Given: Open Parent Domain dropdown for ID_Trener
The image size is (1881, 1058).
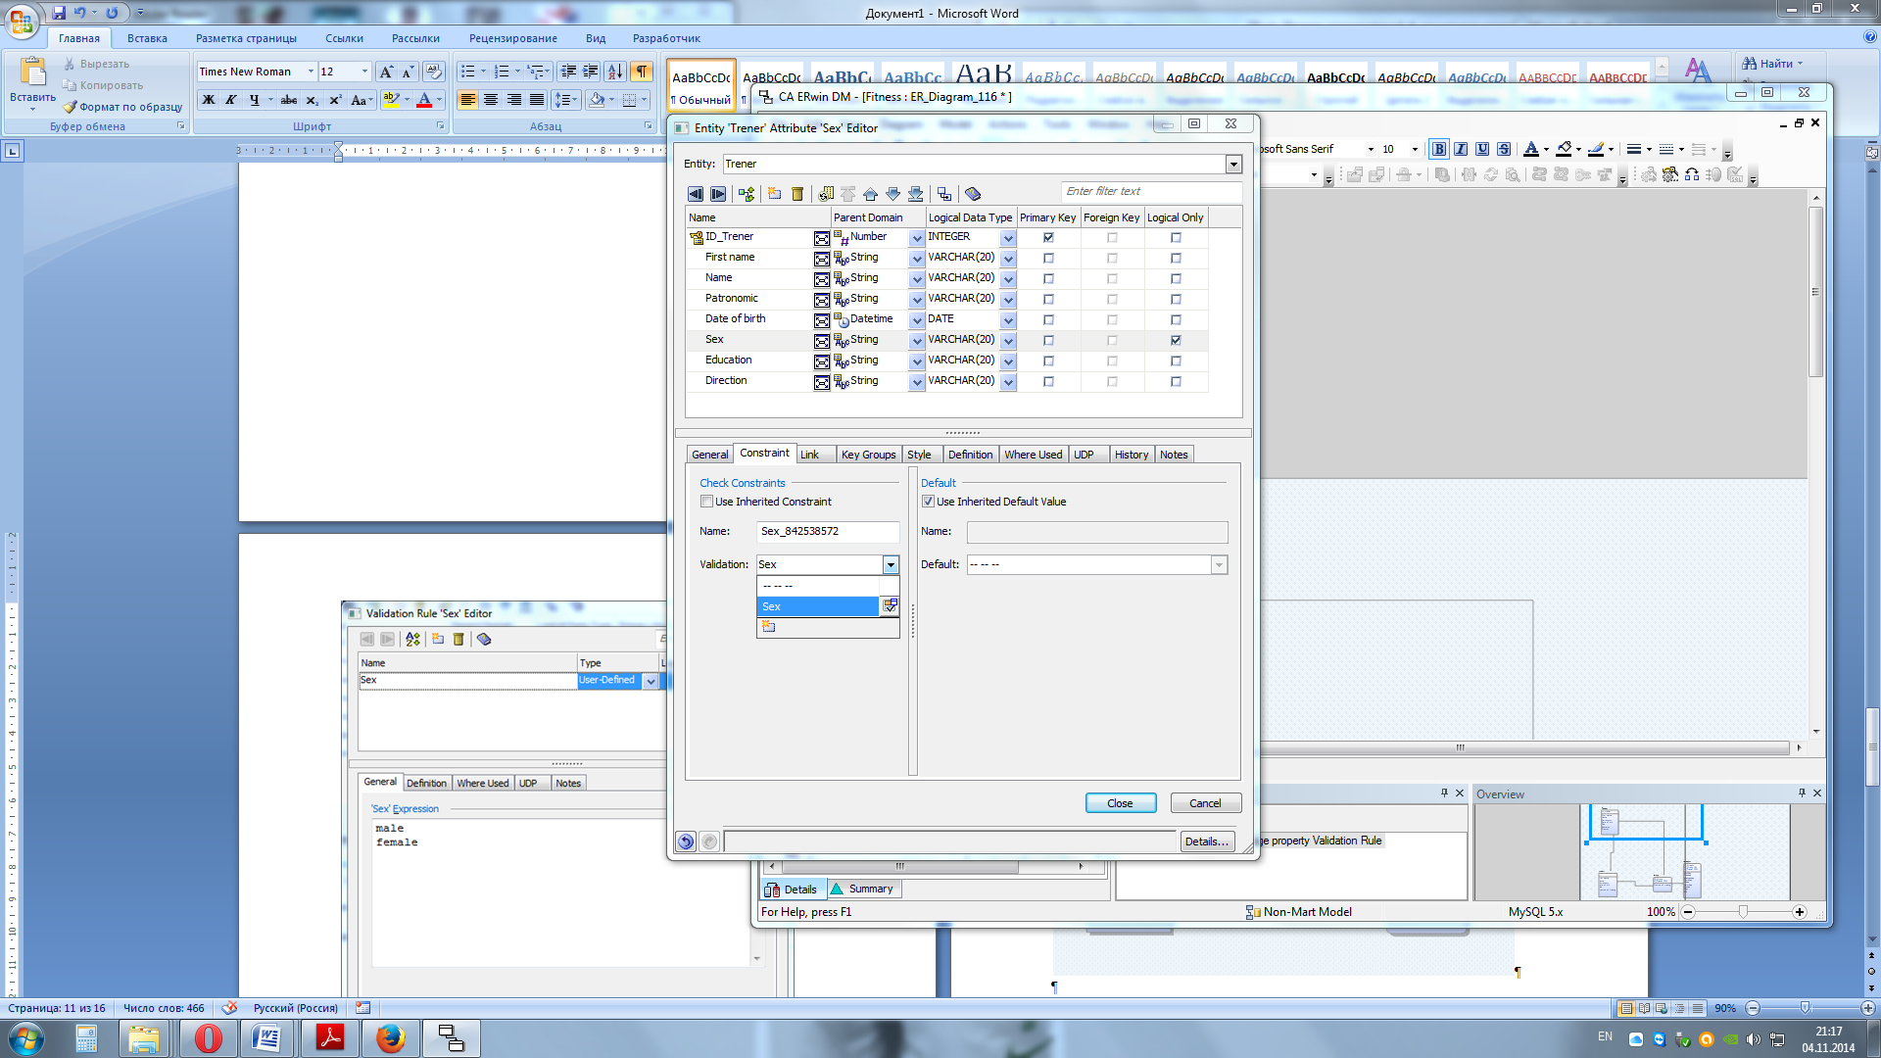Looking at the screenshot, I should tap(916, 238).
